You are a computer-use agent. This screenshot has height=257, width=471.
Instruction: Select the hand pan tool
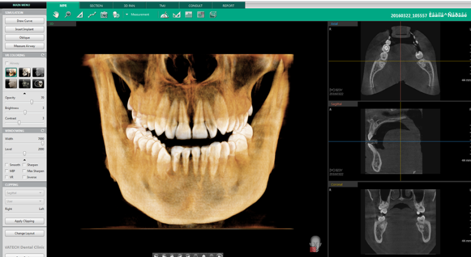pos(56,14)
